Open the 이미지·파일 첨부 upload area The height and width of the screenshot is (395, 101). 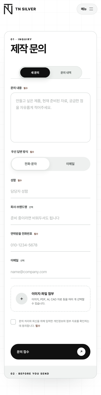pos(51,299)
